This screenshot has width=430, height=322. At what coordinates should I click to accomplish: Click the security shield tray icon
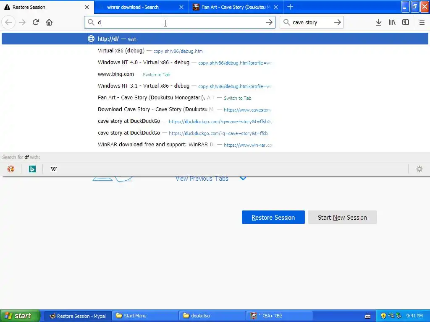(383, 316)
